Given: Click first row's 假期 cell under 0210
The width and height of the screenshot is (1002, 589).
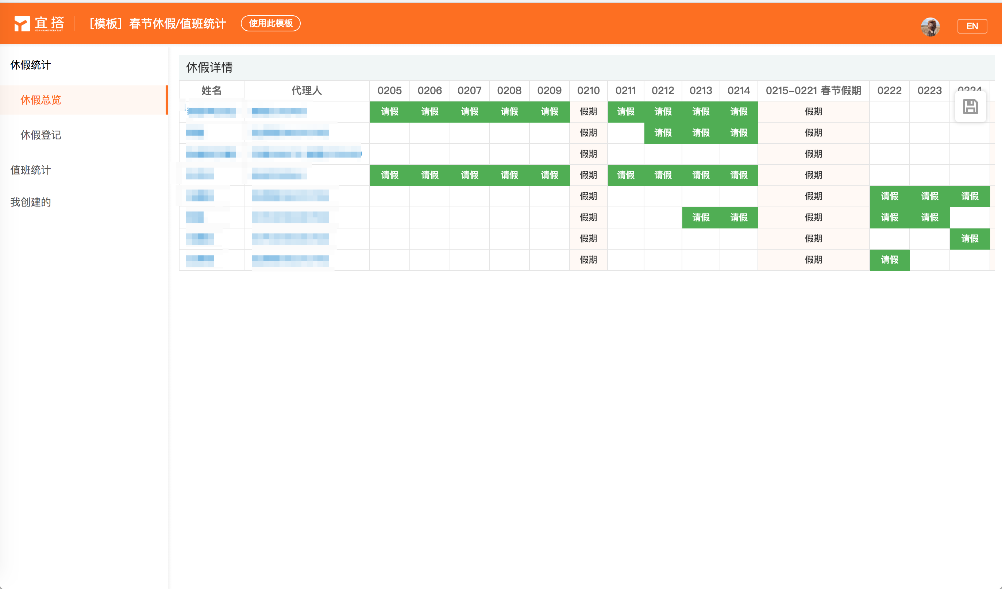Looking at the screenshot, I should pos(588,112).
